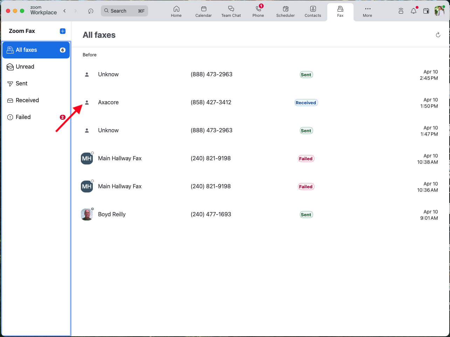450x337 pixels.
Task: Click the Received status tag
Action: pos(306,103)
